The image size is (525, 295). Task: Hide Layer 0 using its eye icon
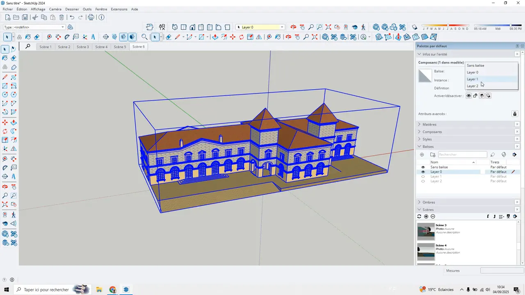pyautogui.click(x=423, y=172)
